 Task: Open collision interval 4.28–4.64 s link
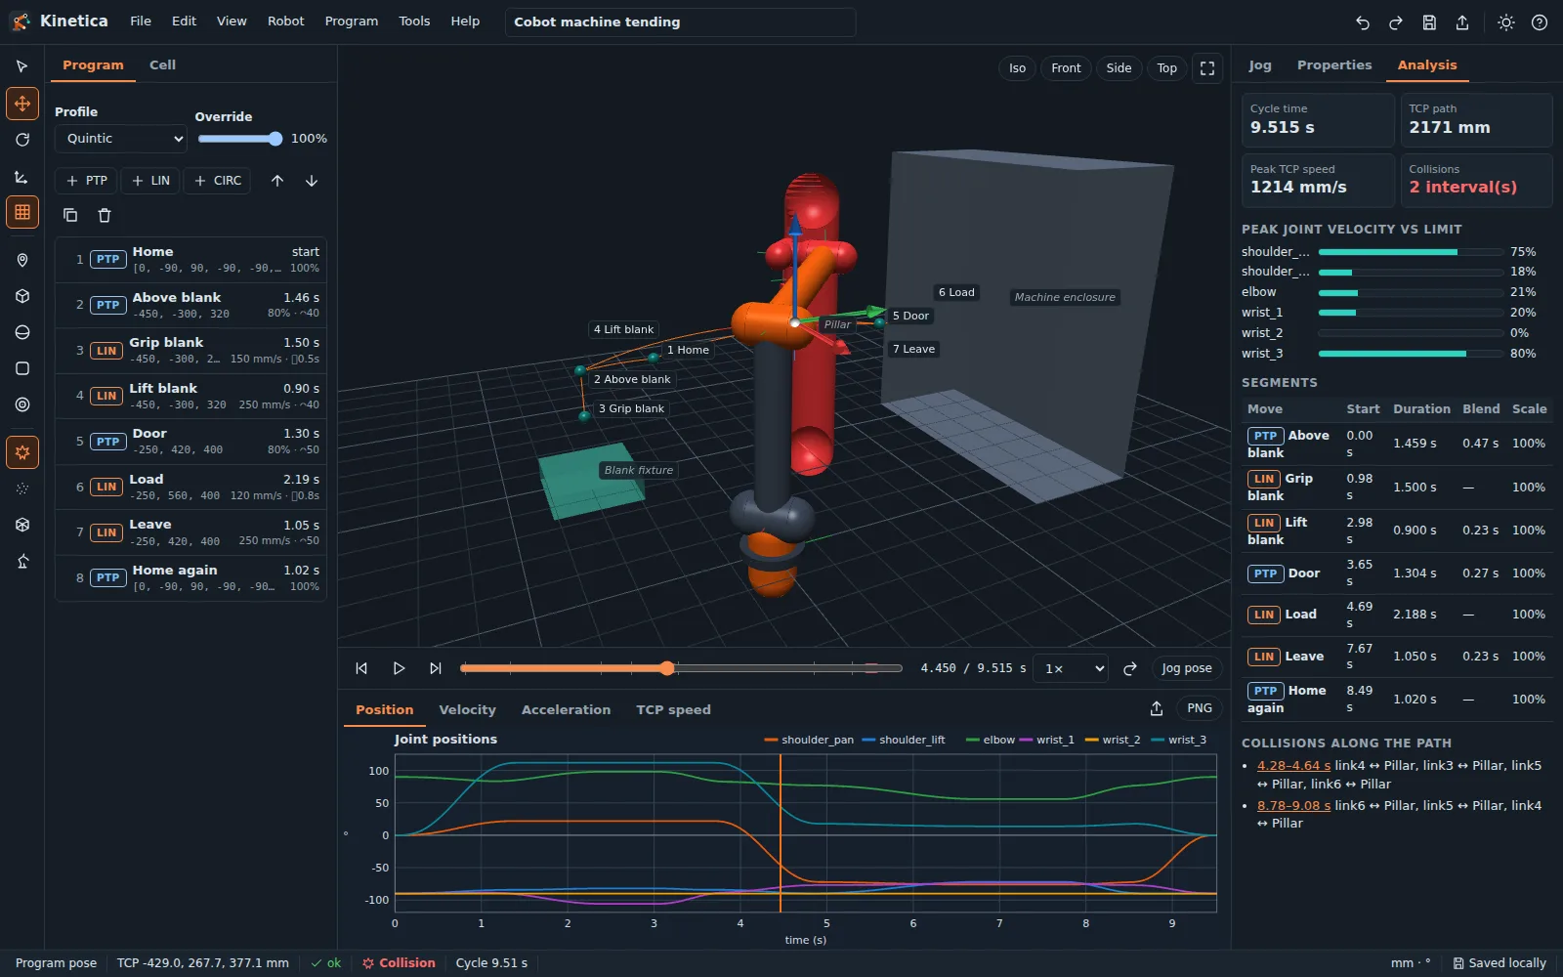pos(1293,766)
